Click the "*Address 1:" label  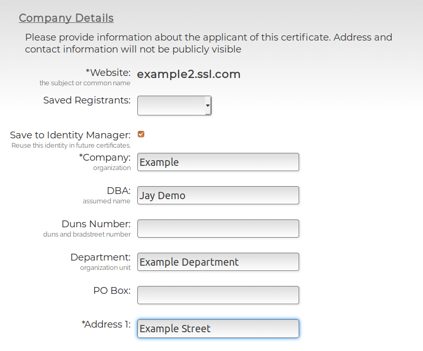click(106, 324)
